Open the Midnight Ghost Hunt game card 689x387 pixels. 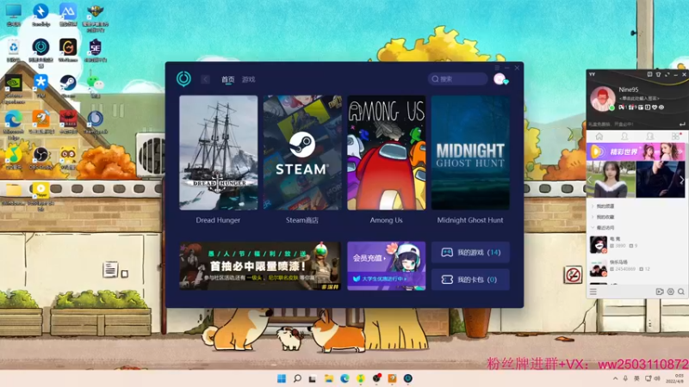click(x=470, y=153)
